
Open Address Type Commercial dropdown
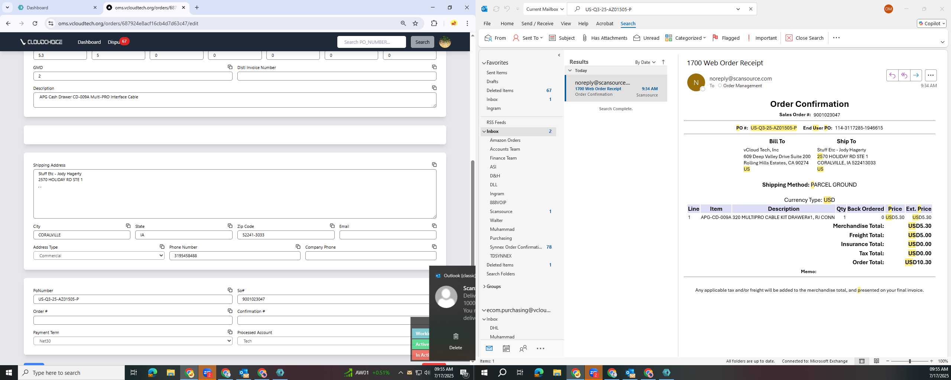pos(99,256)
